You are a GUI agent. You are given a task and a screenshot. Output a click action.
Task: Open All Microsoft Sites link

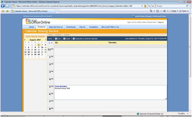(159, 16)
